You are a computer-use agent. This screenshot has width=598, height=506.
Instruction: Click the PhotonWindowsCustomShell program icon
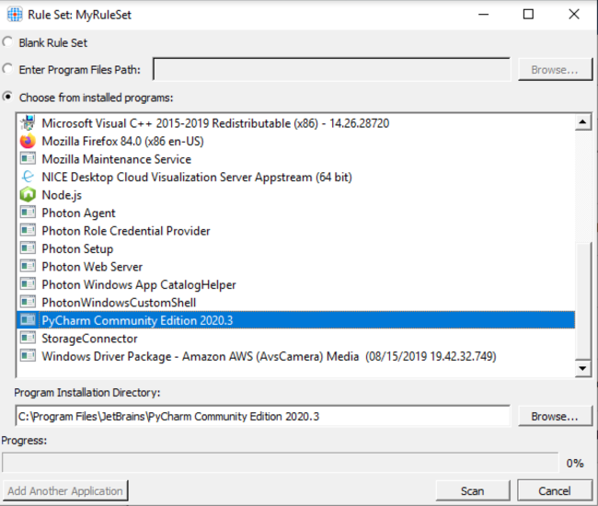tap(28, 302)
